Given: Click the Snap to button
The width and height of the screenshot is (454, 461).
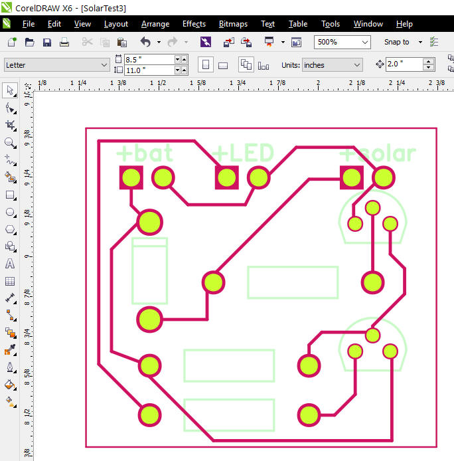Looking at the screenshot, I should [x=397, y=42].
